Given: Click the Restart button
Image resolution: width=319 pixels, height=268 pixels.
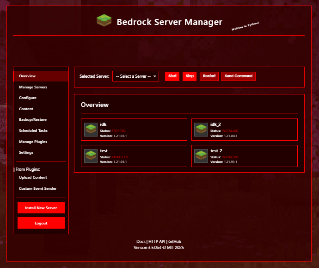Looking at the screenshot, I should (x=209, y=76).
